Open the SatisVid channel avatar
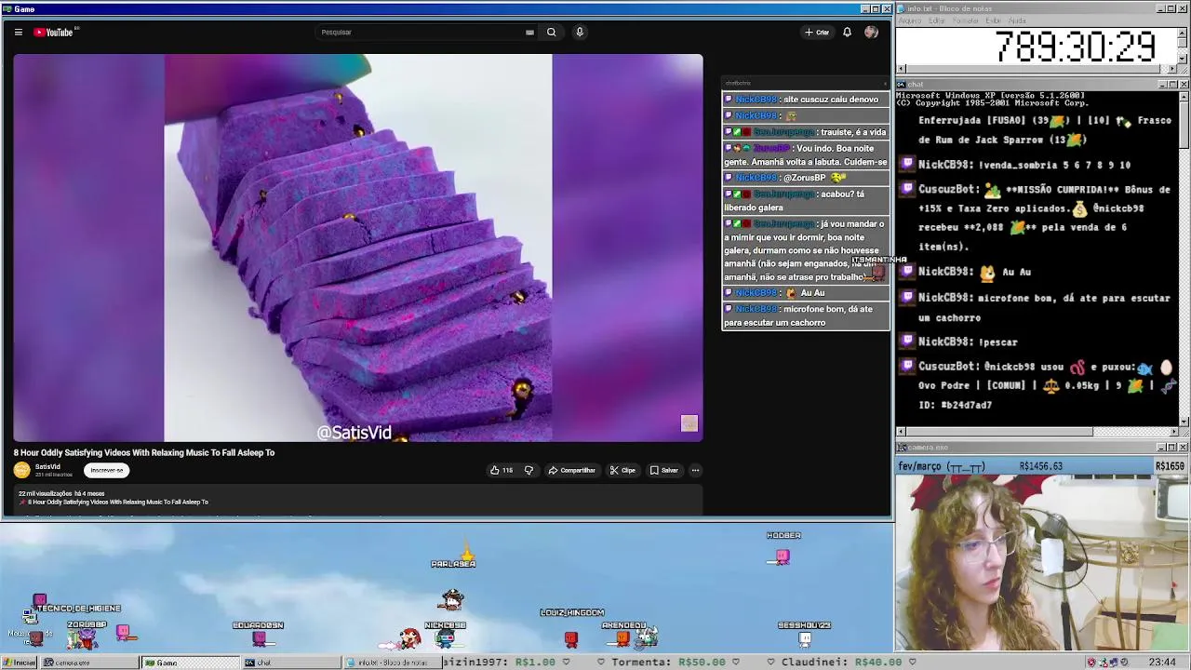 [x=21, y=470]
